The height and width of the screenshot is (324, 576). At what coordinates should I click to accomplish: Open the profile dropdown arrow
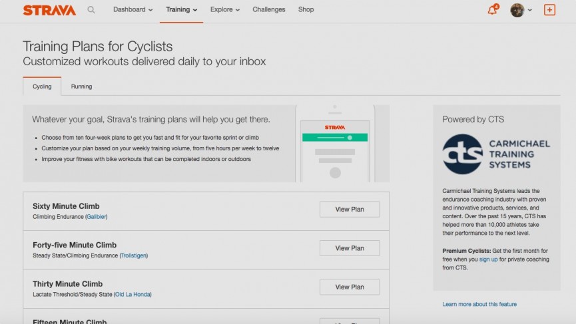point(529,10)
